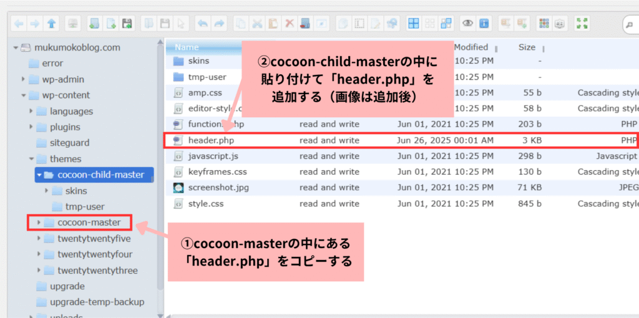Open the cocoon-master folder in tree
Image resolution: width=639 pixels, height=318 pixels.
coord(82,223)
